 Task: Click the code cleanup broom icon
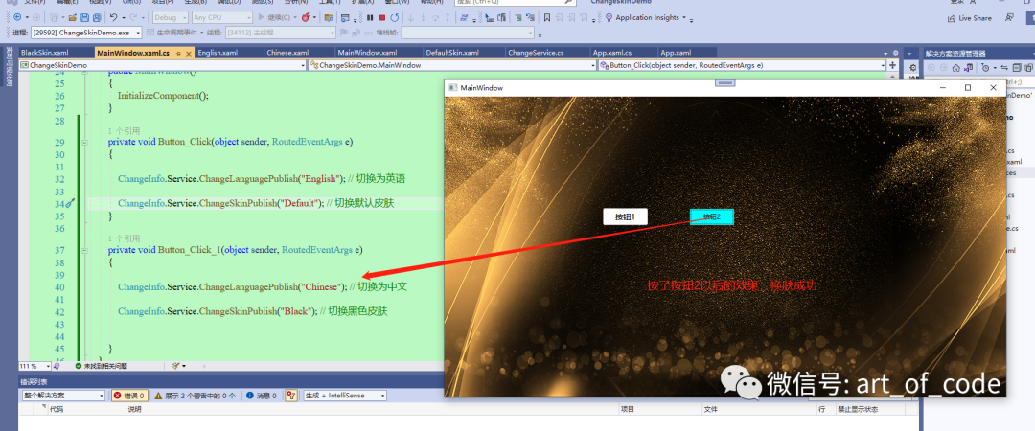[176, 366]
